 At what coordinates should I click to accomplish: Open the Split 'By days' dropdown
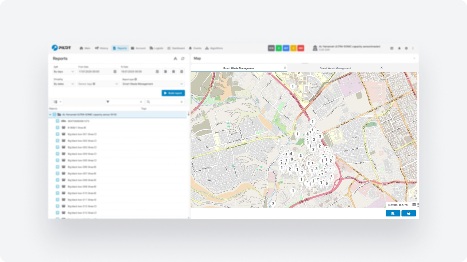tap(64, 72)
